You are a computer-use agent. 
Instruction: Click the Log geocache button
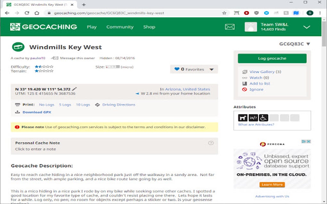coord(272,59)
